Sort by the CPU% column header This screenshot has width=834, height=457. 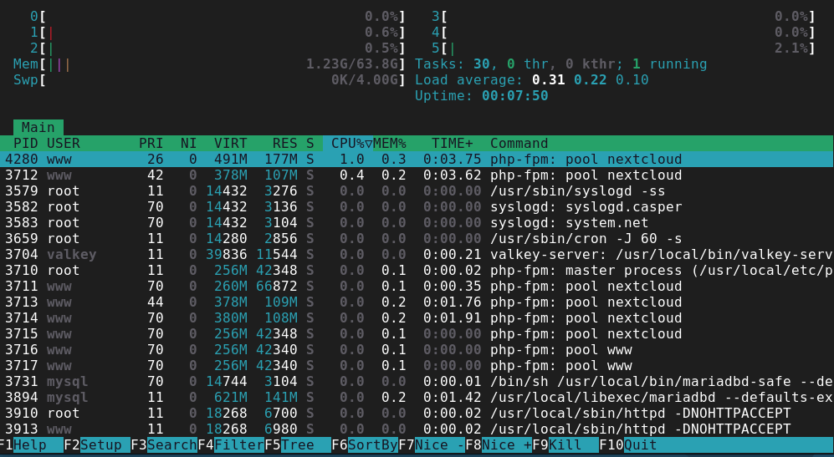[347, 144]
